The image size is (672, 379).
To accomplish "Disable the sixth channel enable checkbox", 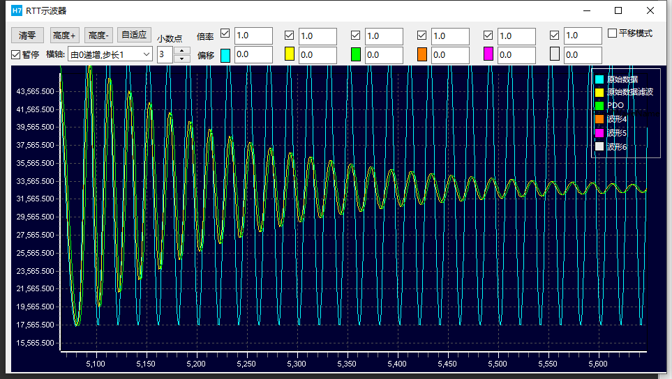I will 555,35.
